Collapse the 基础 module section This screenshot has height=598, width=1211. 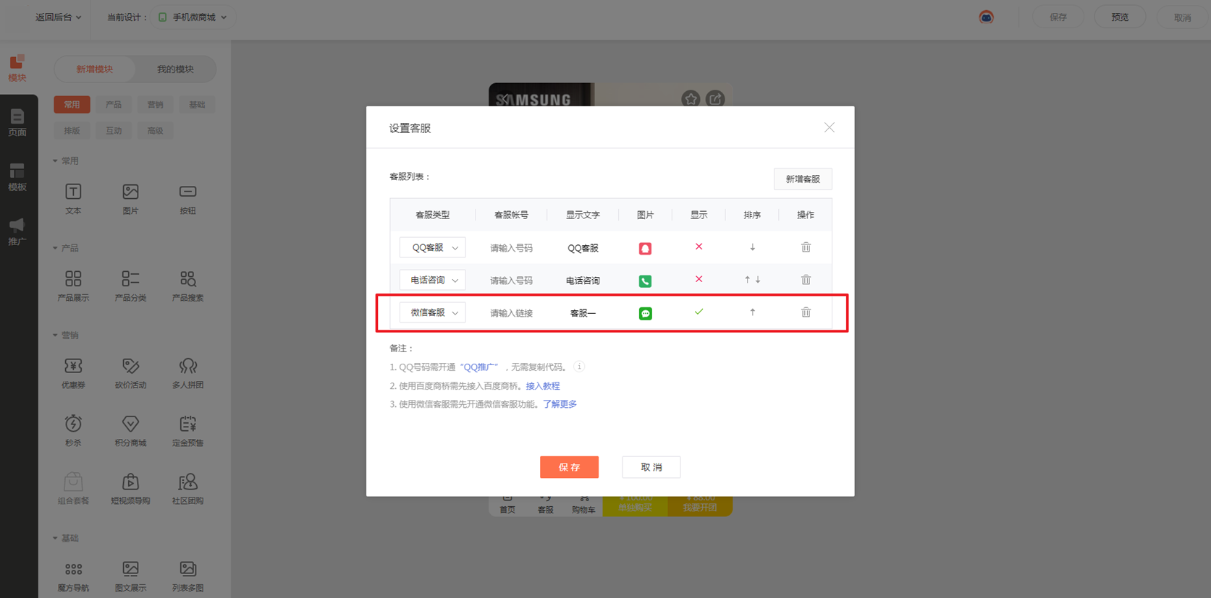point(66,538)
